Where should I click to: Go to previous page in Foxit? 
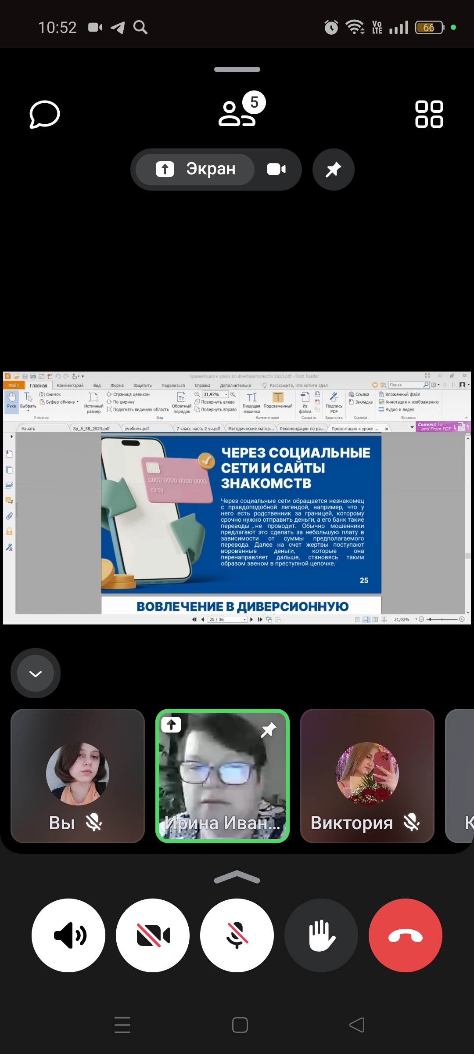(202, 619)
